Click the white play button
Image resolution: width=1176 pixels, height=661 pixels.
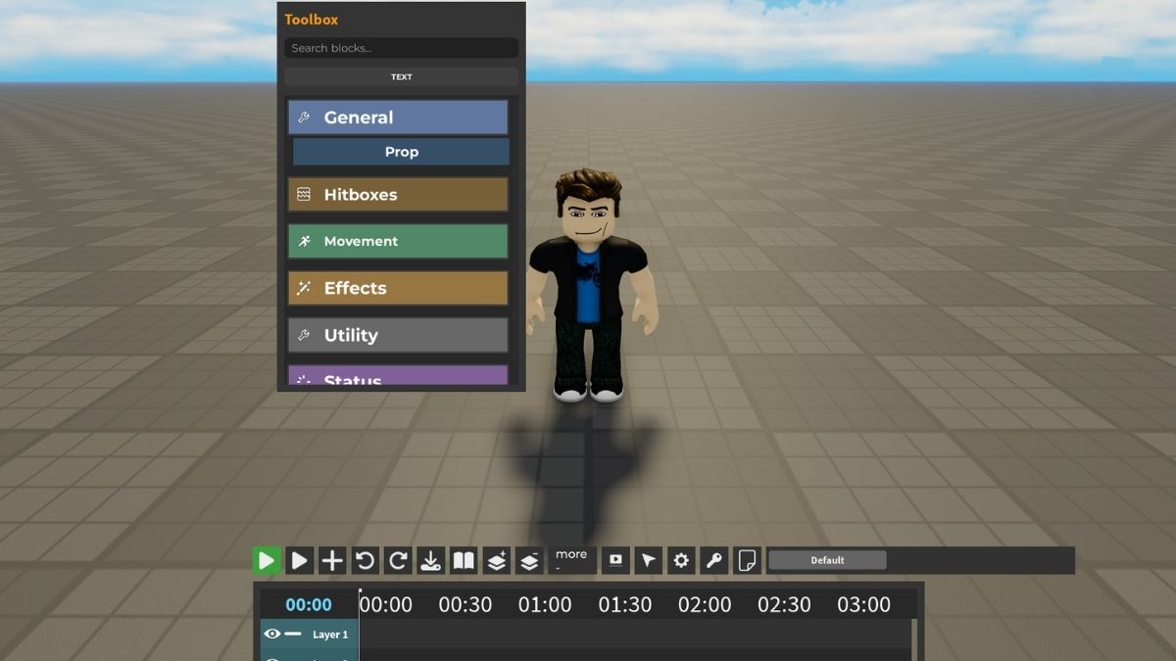pyautogui.click(x=299, y=560)
